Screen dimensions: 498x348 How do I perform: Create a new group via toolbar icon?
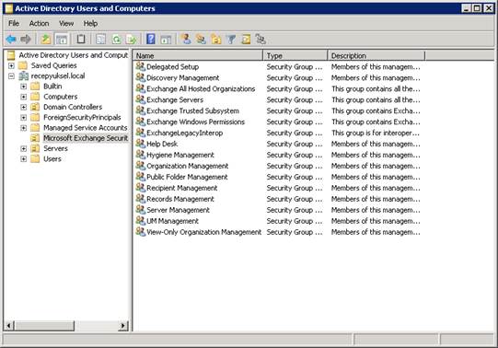(201, 39)
